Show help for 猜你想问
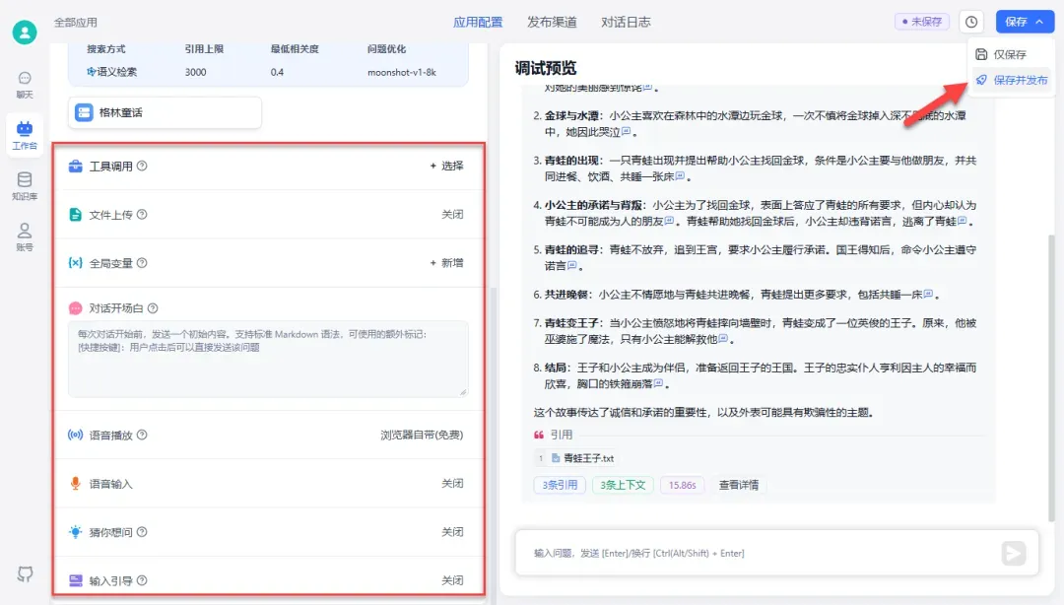 [x=142, y=532]
